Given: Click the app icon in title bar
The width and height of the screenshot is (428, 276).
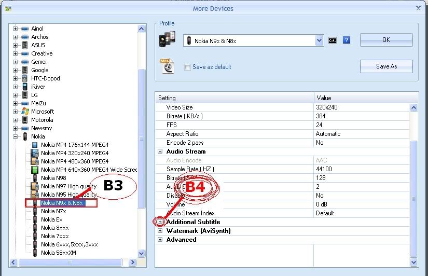Looking at the screenshot, I should click(8, 8).
